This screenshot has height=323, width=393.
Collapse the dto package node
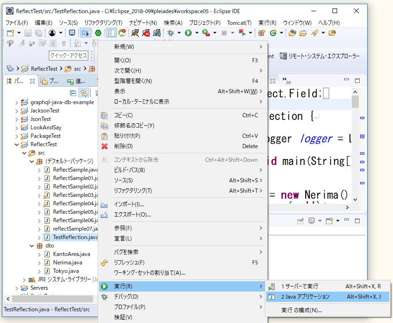pos(31,246)
